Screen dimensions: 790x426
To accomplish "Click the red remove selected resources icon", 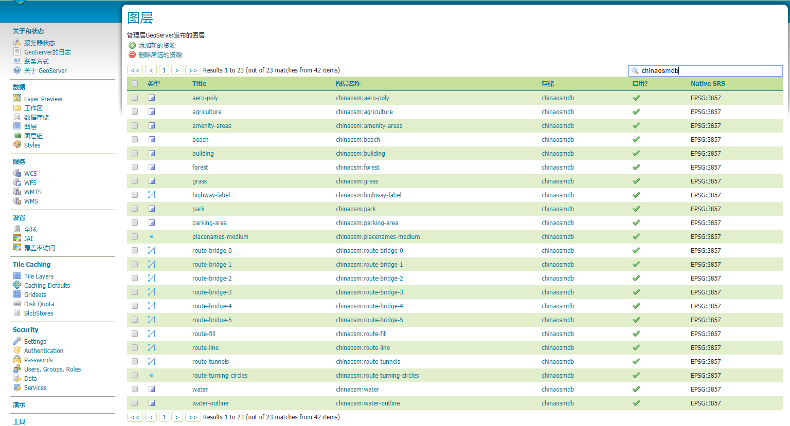I will tap(132, 54).
